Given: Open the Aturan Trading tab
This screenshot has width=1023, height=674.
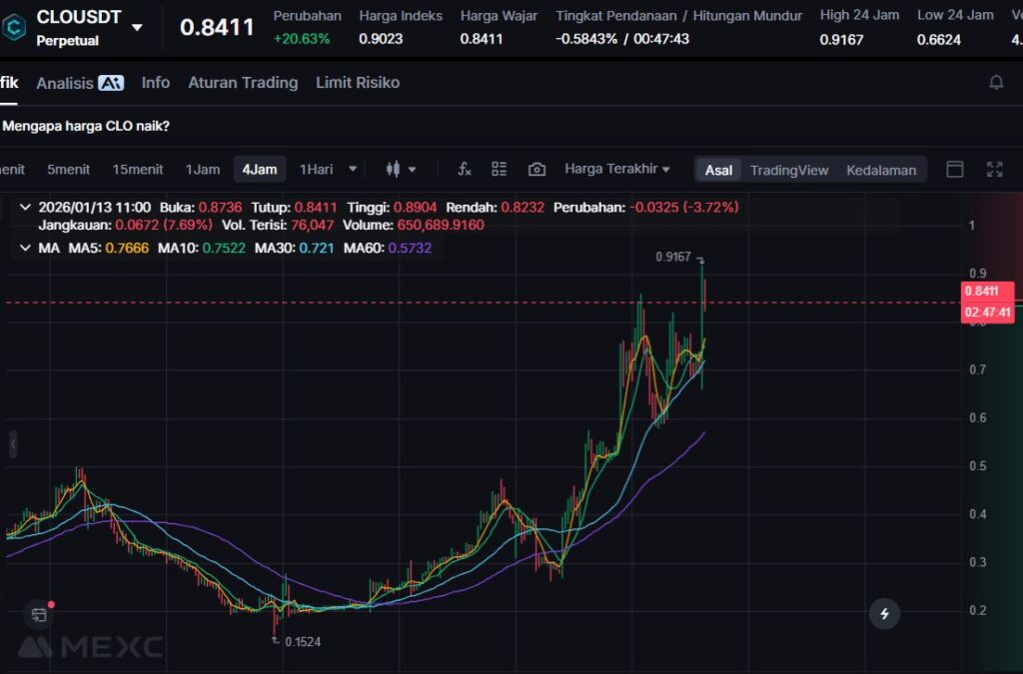Looking at the screenshot, I should pos(243,83).
